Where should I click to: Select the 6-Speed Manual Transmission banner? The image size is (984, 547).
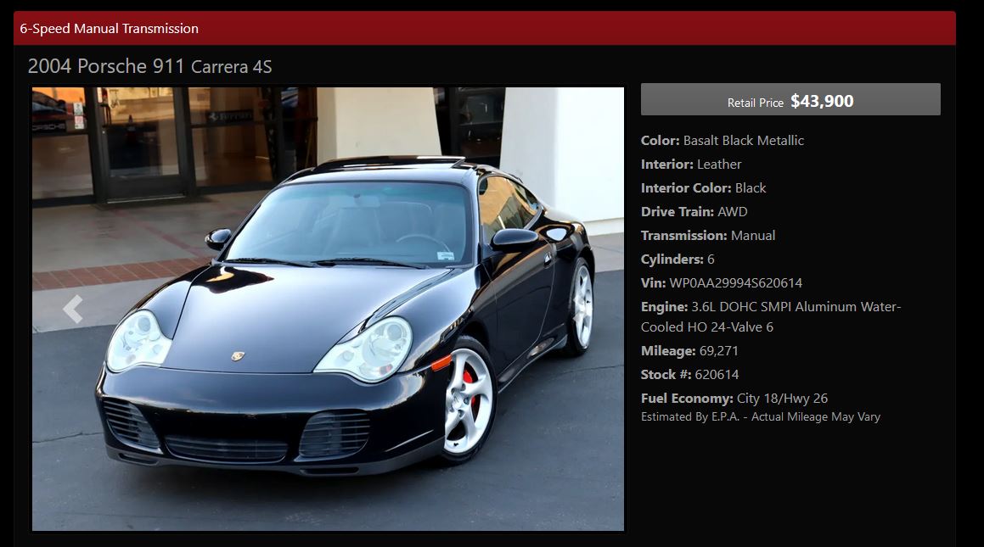point(485,28)
